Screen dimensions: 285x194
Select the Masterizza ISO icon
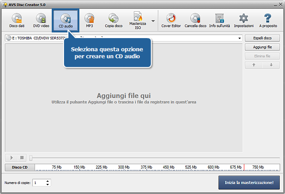138,20
